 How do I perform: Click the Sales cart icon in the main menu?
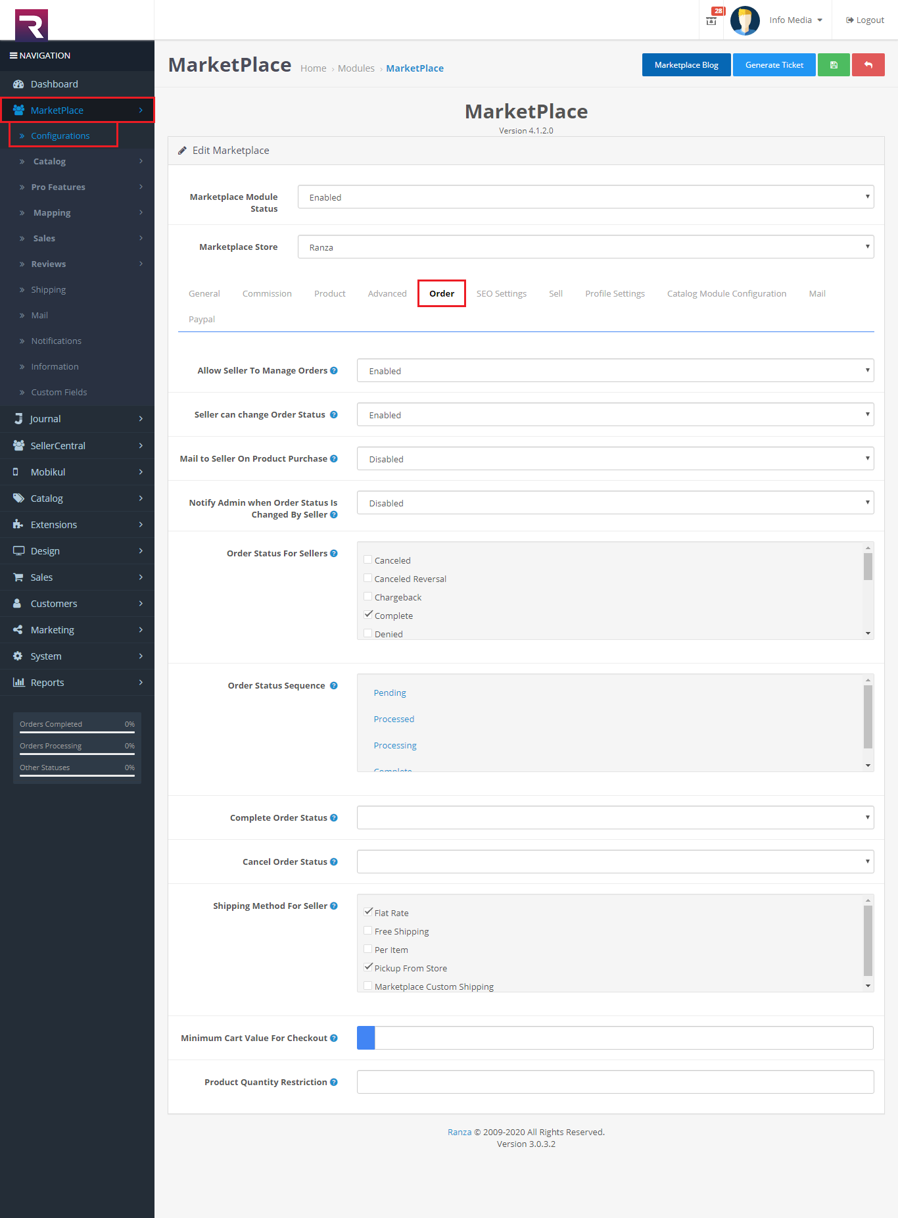point(18,577)
